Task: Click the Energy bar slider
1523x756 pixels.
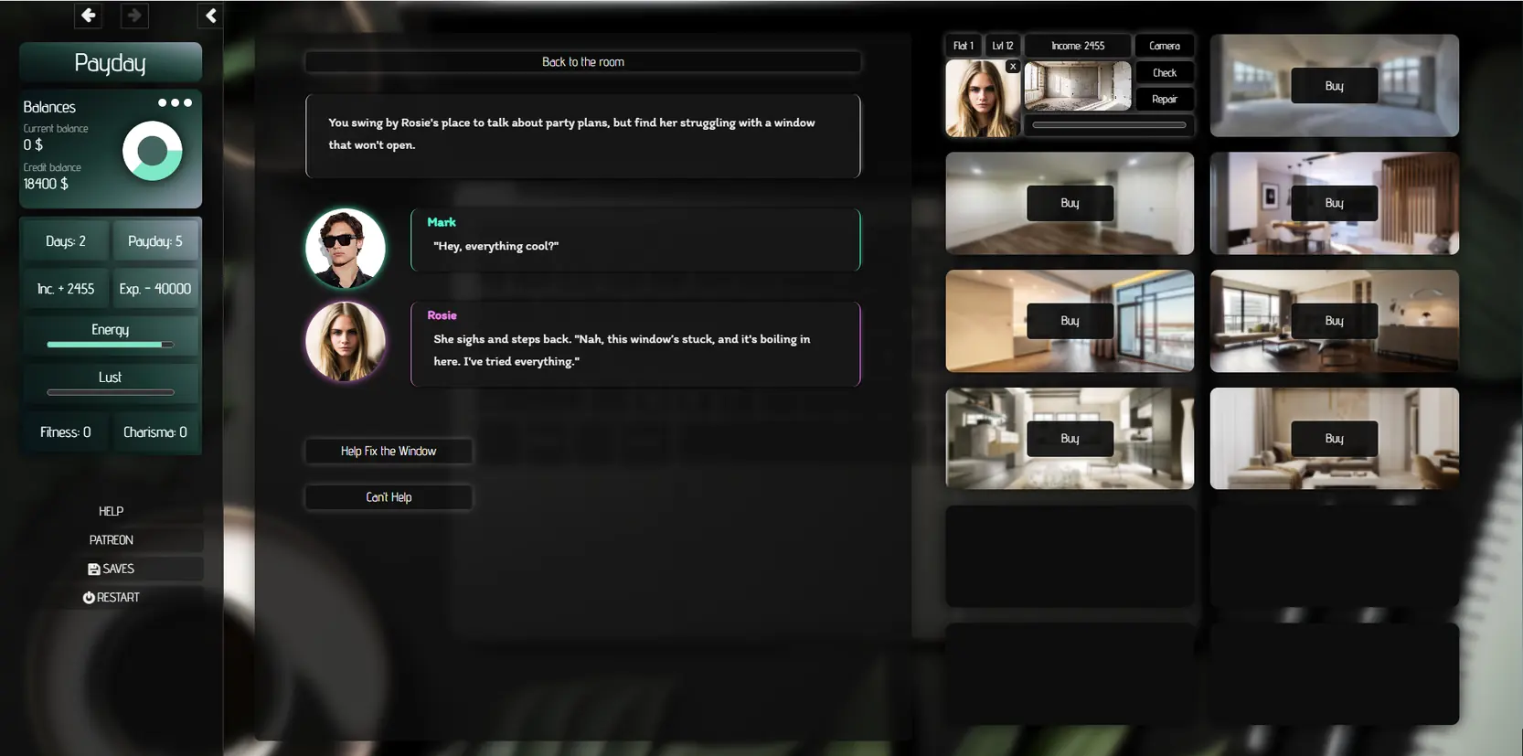Action: click(110, 345)
